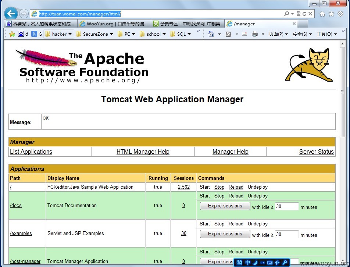Expand the SecureZone favorites folder

94,34
